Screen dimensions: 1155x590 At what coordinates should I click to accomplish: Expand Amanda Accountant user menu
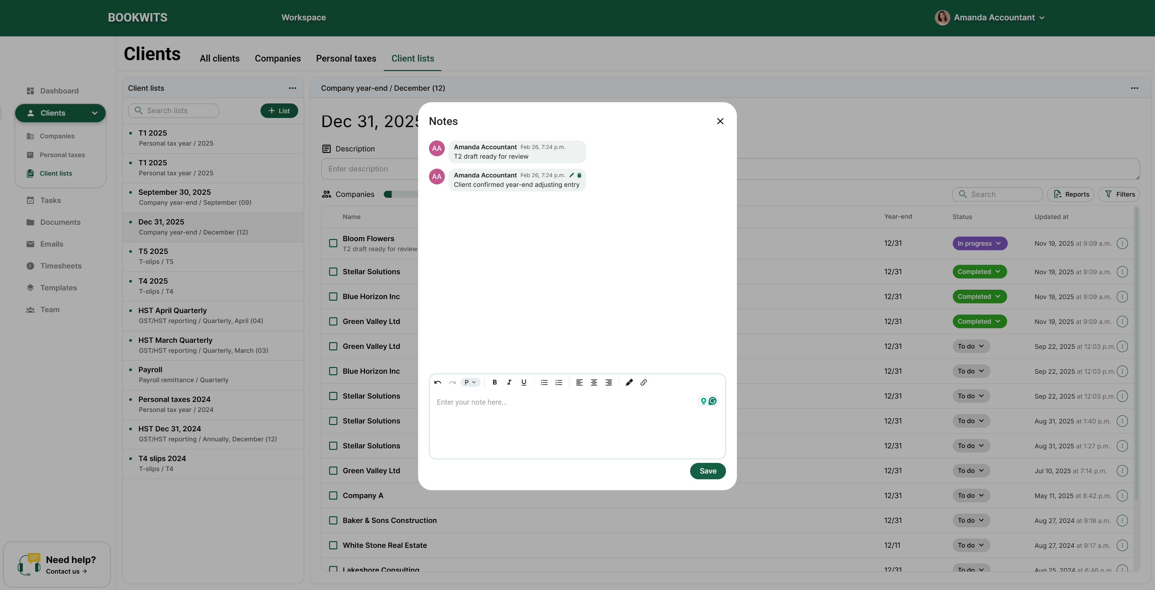point(994,18)
